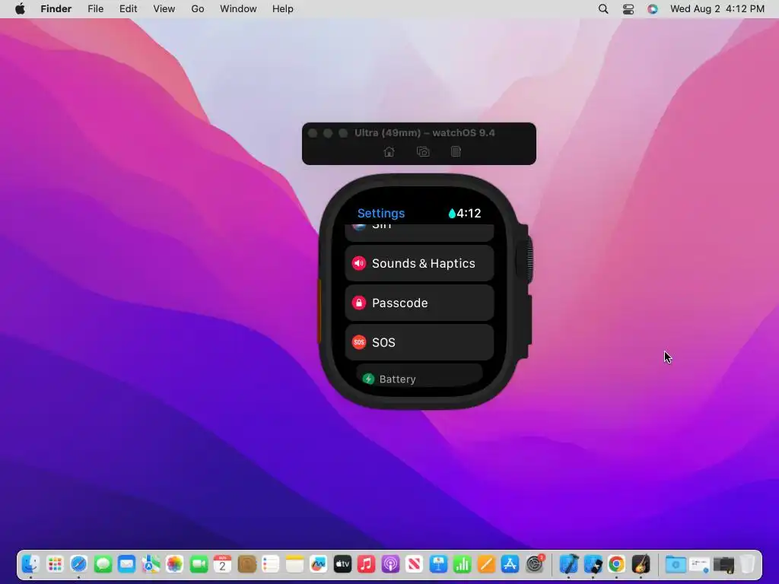Tap the red speaker icon beside Sounds & Haptics

click(x=359, y=263)
